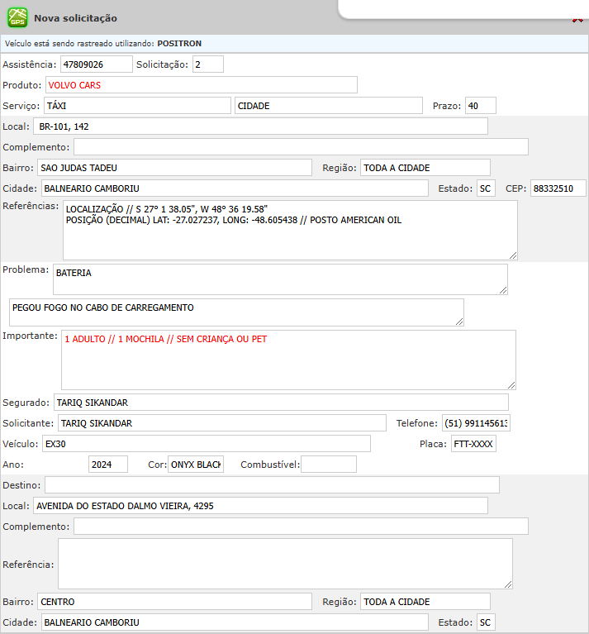Close the Nova solicitação dialog
The image size is (589, 634).
point(577,21)
